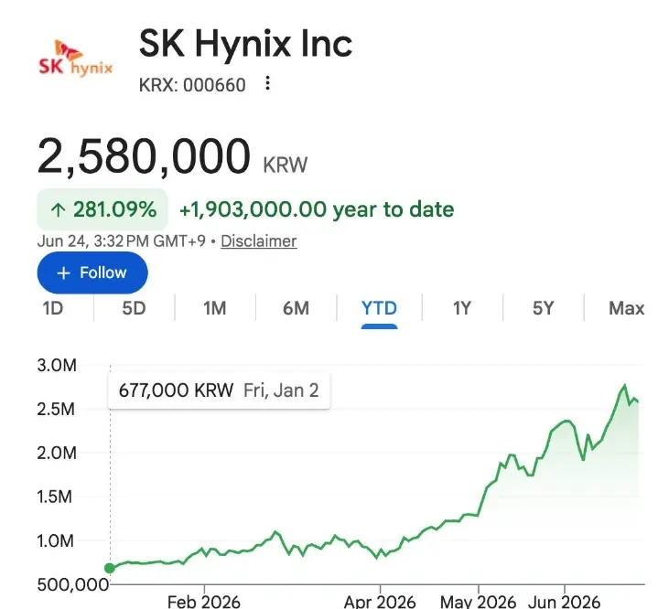Click the SK Hynix Inc title
Image resolution: width=658 pixels, height=609 pixels.
tap(245, 43)
